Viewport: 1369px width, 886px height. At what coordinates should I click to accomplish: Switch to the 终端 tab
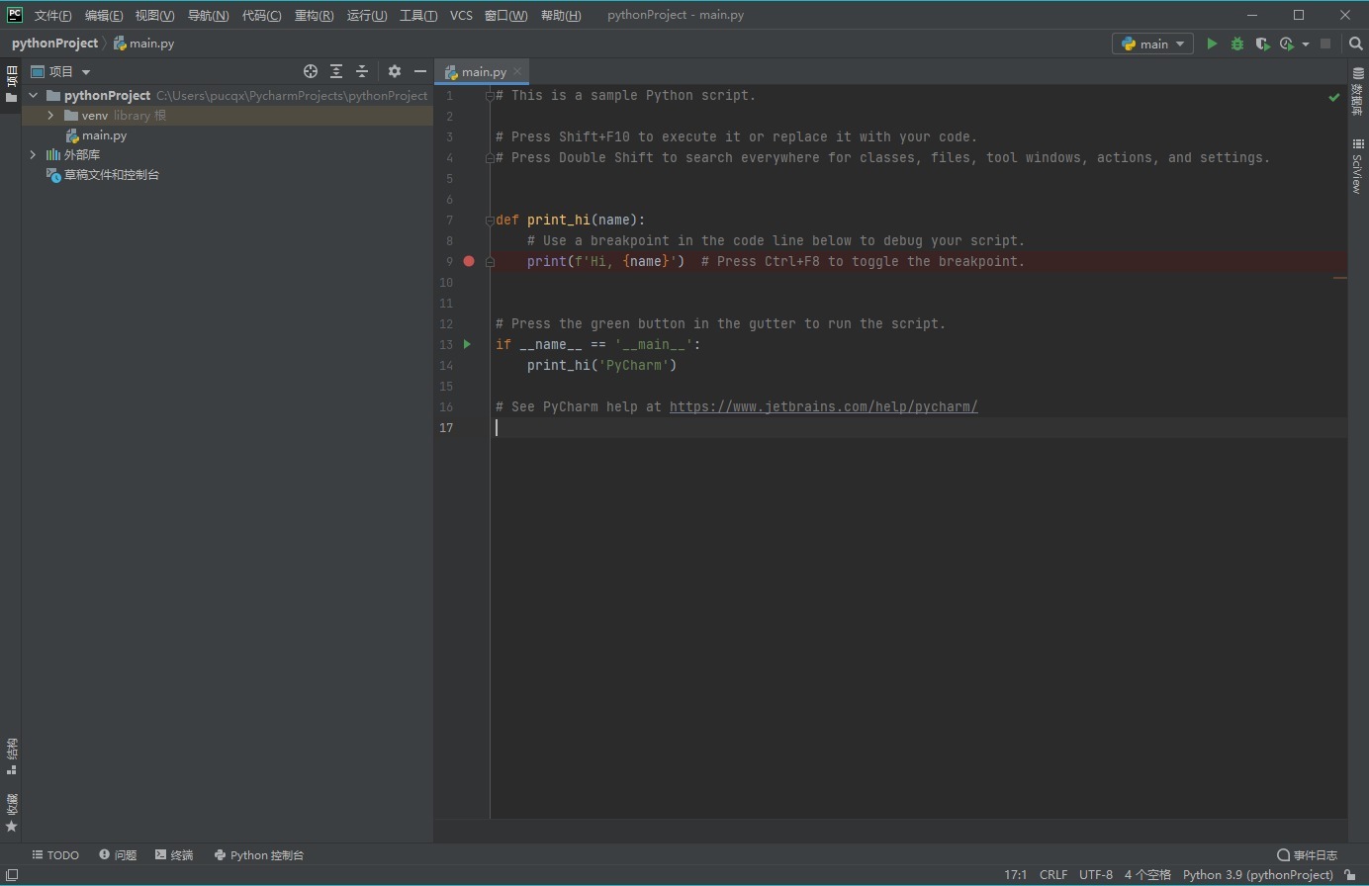180,854
